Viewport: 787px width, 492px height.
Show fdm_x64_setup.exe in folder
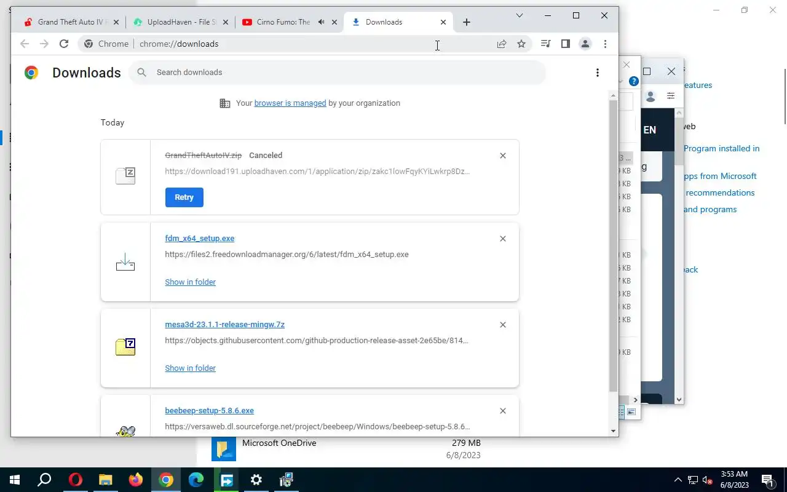pos(191,282)
